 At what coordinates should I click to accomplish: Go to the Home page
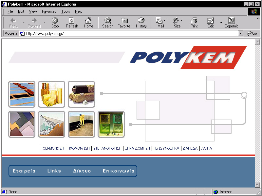point(88,23)
